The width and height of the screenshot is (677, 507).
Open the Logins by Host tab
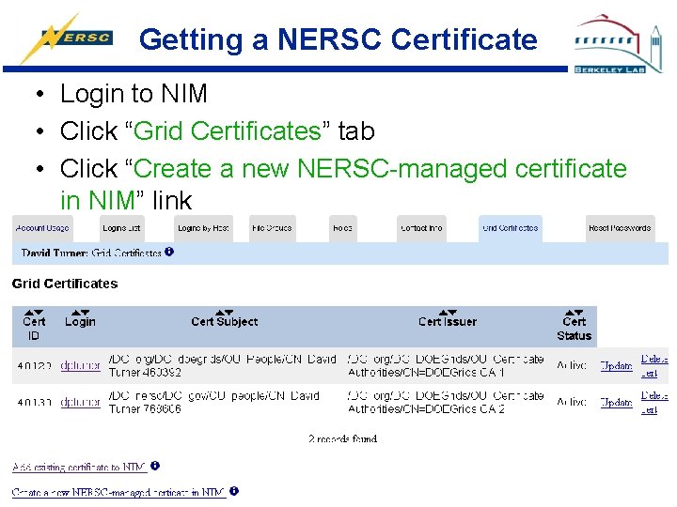tap(203, 228)
